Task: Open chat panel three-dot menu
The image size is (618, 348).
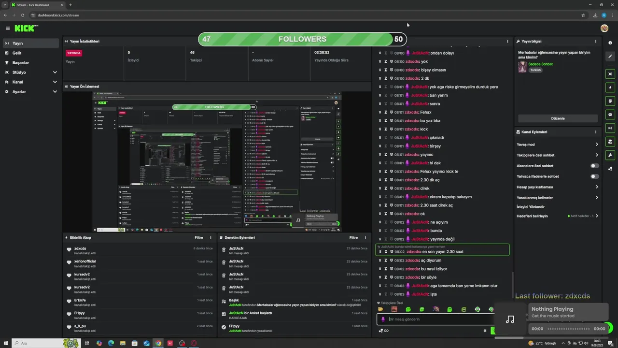Action: [x=507, y=42]
